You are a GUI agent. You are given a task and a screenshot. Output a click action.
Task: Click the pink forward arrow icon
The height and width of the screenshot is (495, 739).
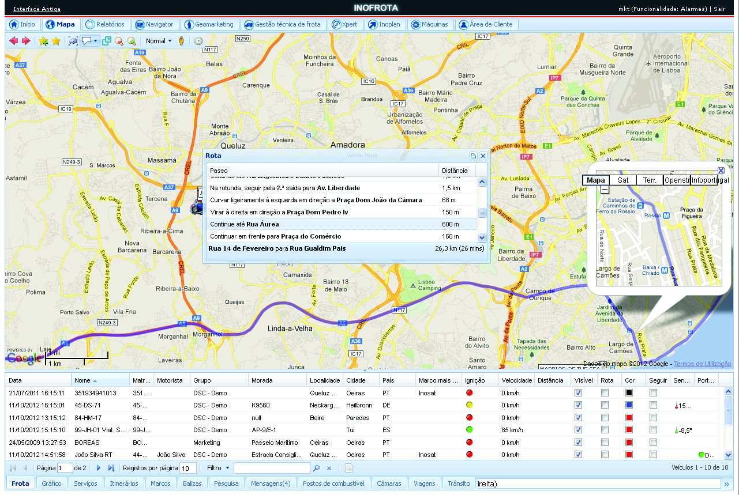tap(26, 41)
